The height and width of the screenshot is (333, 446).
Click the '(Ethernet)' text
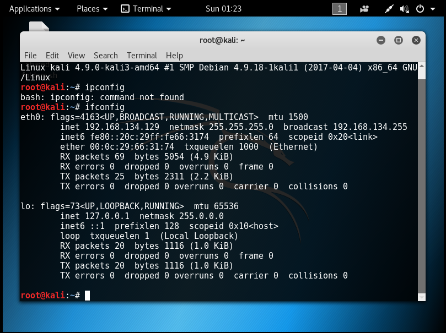(x=293, y=147)
